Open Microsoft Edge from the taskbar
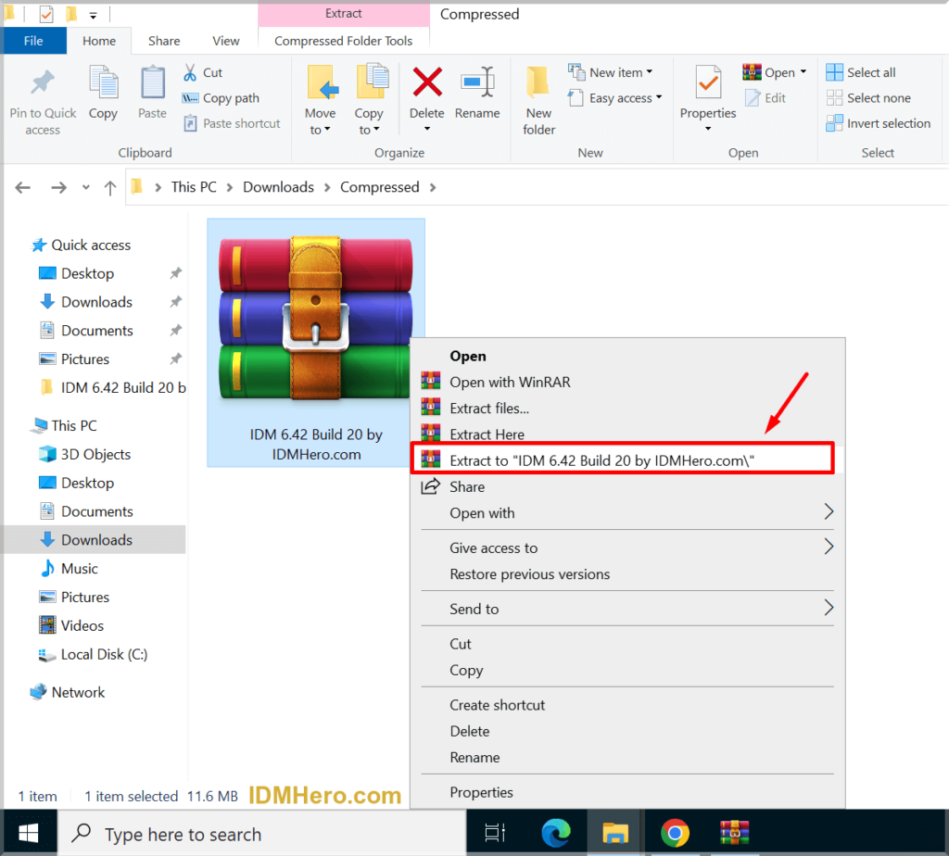This screenshot has height=856, width=949. [x=556, y=834]
